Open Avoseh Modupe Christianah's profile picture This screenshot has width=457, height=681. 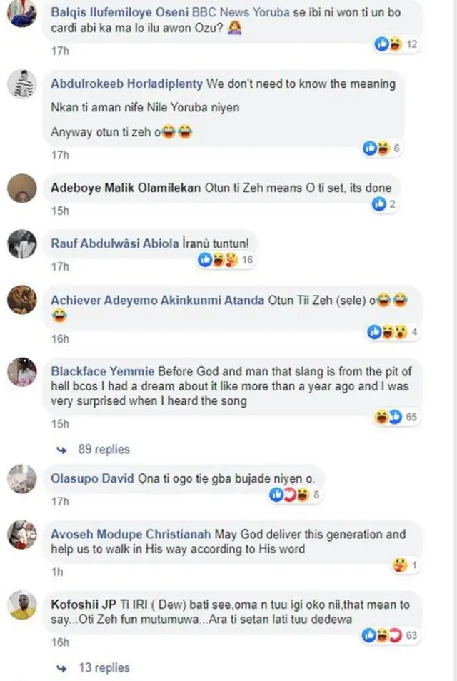tap(24, 535)
